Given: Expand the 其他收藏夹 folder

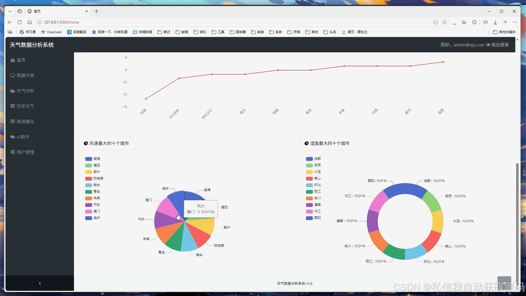Looking at the screenshot, I should click(x=504, y=32).
